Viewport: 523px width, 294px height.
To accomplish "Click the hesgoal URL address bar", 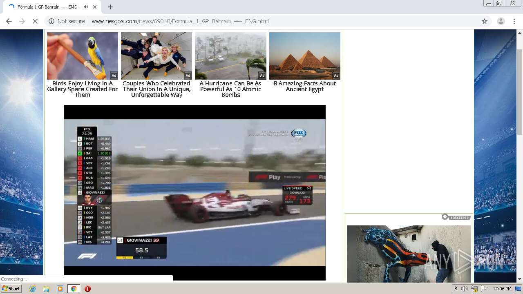I will point(261,21).
